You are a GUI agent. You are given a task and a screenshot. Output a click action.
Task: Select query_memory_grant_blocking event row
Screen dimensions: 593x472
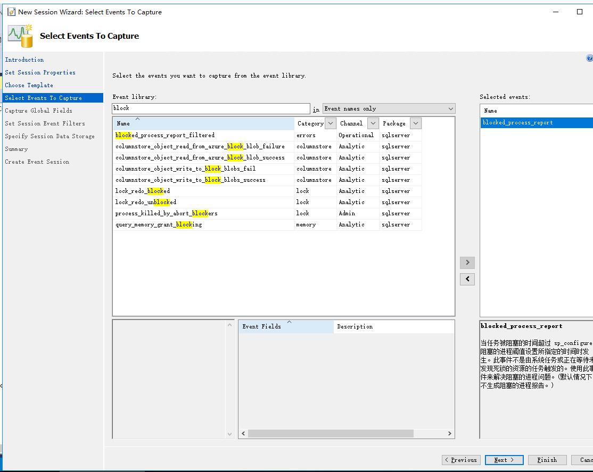[267, 225]
